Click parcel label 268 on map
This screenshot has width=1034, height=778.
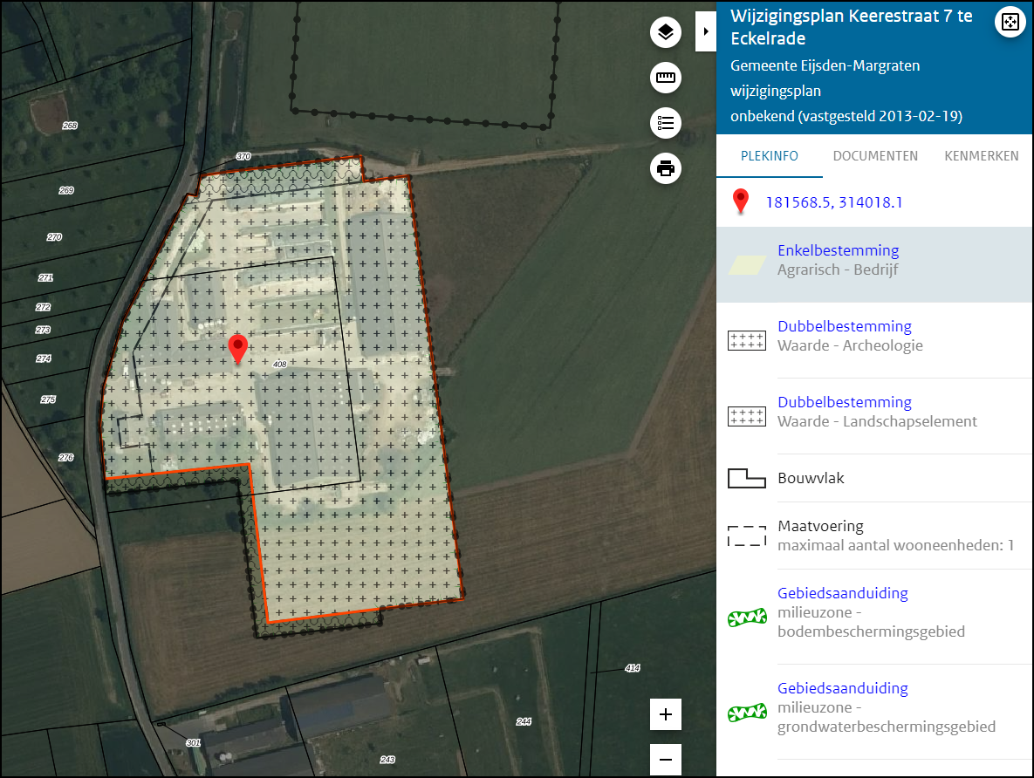point(70,126)
